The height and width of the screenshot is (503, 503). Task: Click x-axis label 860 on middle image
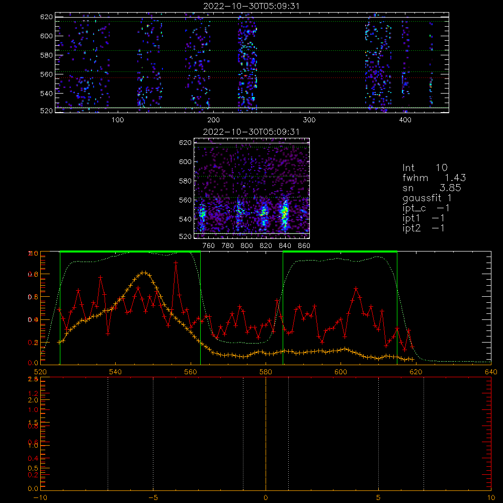[304, 246]
